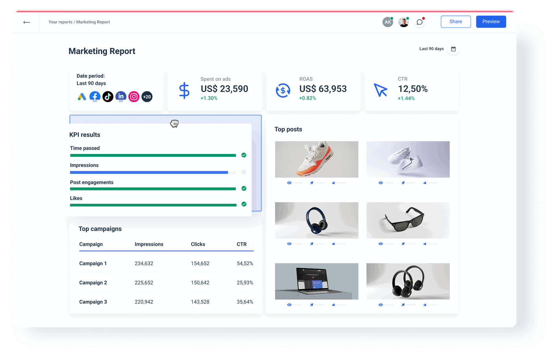The image size is (551, 353).
Task: Click the CTR cursor arrow icon
Action: [380, 91]
